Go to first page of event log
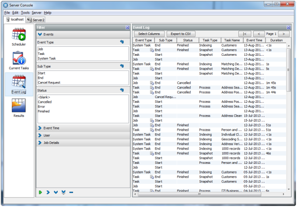The image size is (297, 207). (245, 34)
